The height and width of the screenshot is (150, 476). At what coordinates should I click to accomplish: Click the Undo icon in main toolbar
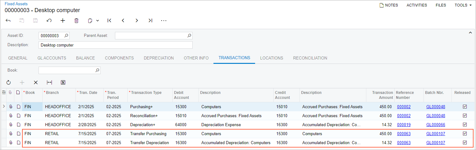point(49,20)
